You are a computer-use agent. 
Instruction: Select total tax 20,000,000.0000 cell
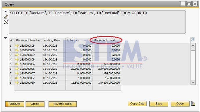[x=79, y=69]
